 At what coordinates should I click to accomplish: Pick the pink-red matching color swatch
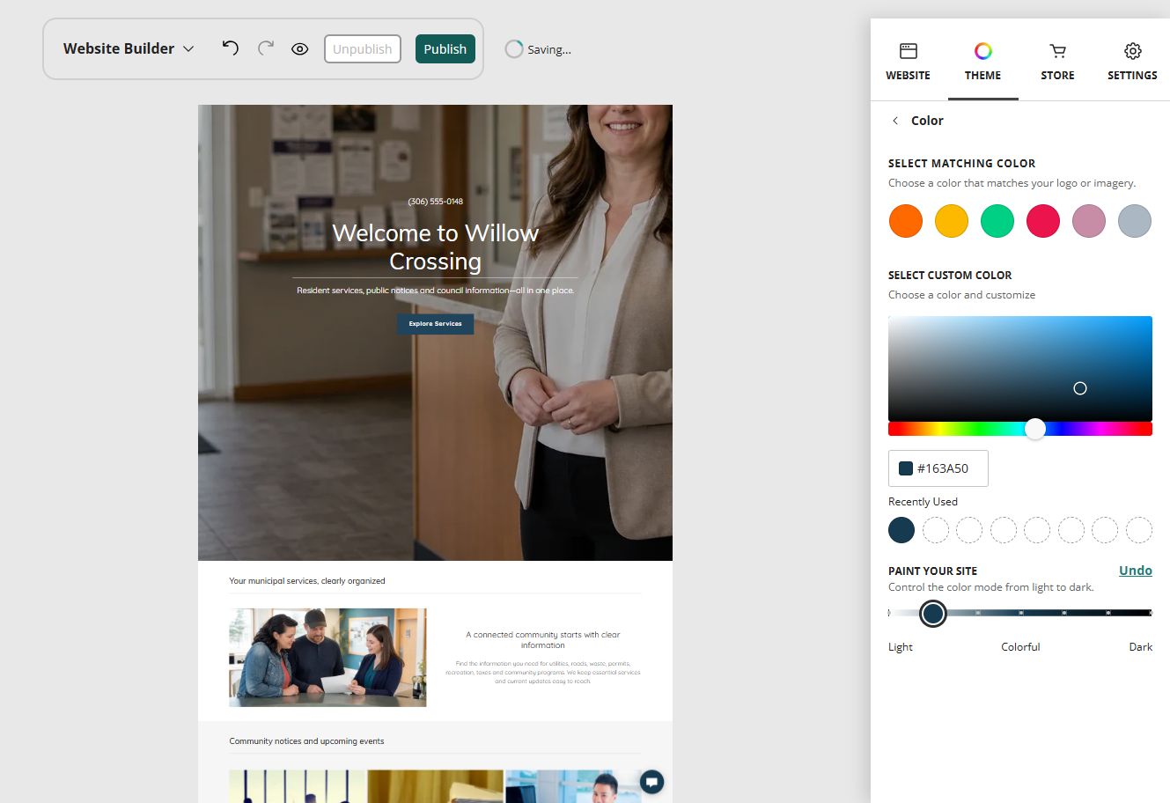click(1043, 221)
